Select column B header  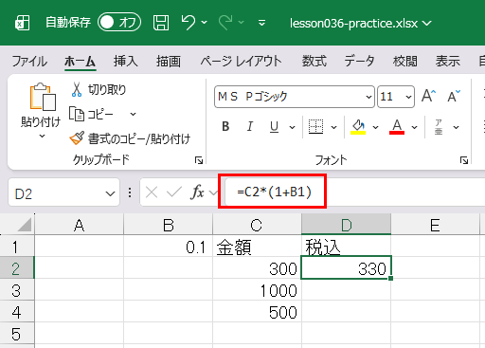pyautogui.click(x=168, y=225)
